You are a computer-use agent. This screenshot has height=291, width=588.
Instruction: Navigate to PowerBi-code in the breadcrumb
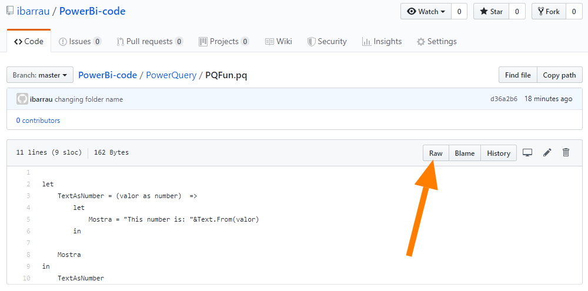click(x=108, y=75)
